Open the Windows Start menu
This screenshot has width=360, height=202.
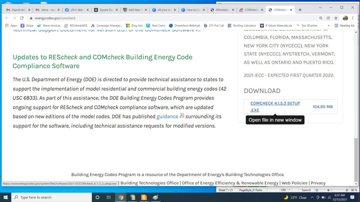point(5,197)
